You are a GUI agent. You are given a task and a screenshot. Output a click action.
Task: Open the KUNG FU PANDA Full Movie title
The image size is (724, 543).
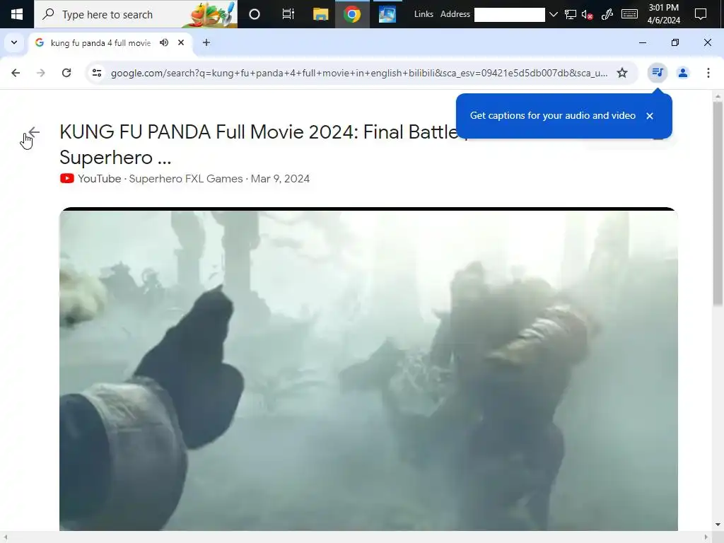click(x=264, y=144)
